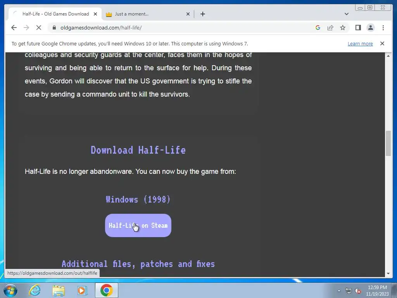Image resolution: width=397 pixels, height=298 pixels.
Task: Open the Windows Start menu
Action: tap(10, 290)
